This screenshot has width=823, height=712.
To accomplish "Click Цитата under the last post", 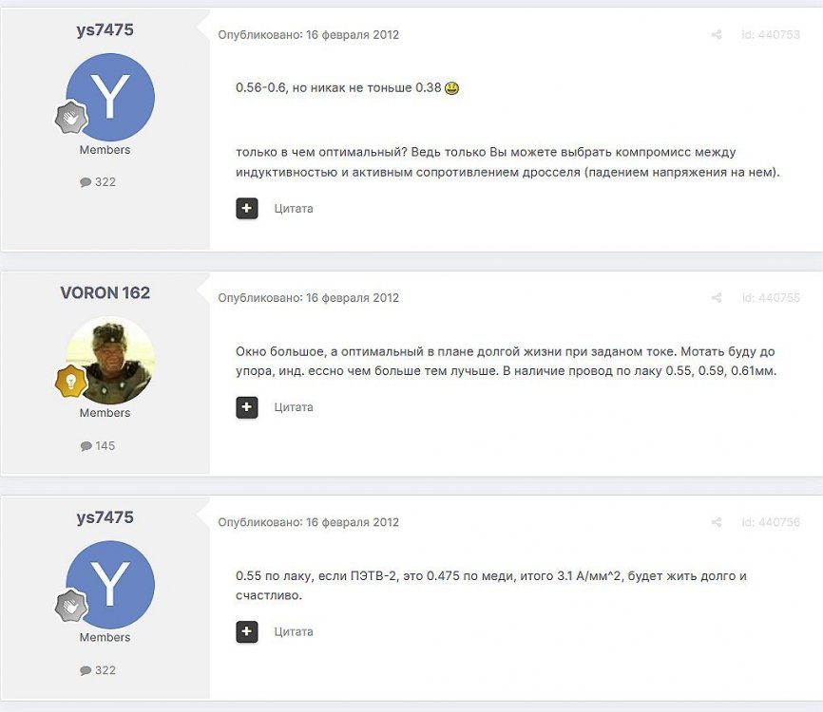I will click(294, 631).
